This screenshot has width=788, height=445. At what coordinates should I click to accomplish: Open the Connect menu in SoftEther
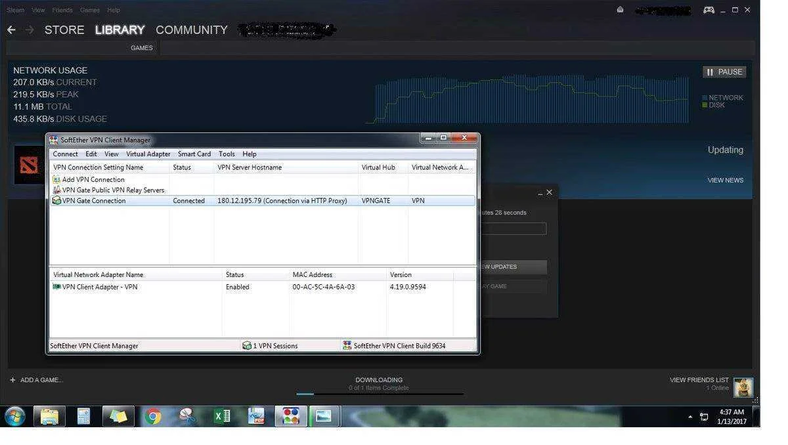66,154
